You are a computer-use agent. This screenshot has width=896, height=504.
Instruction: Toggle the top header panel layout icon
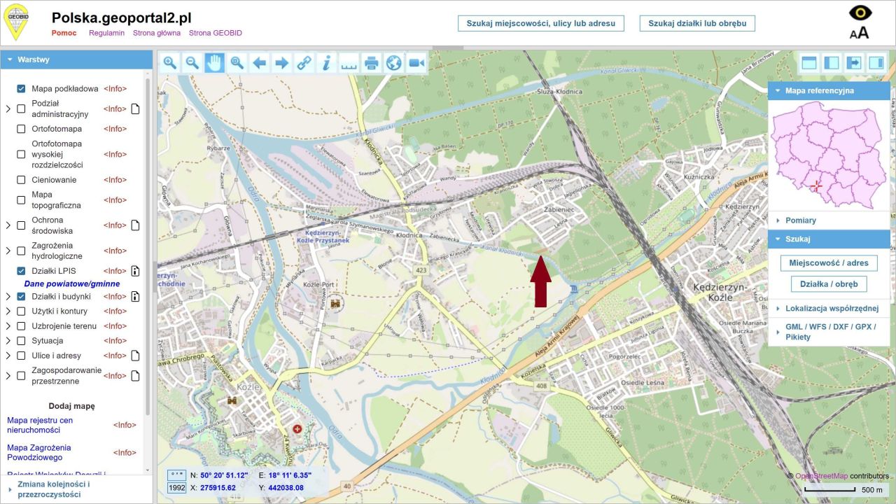coord(809,63)
